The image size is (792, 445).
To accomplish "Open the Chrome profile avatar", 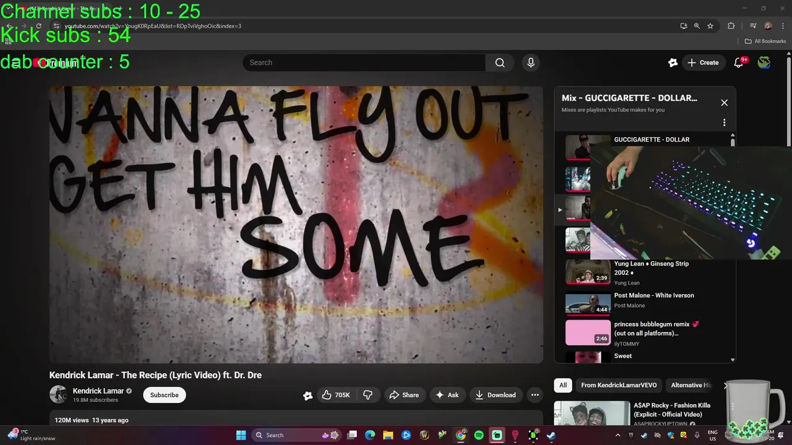I will coord(768,26).
